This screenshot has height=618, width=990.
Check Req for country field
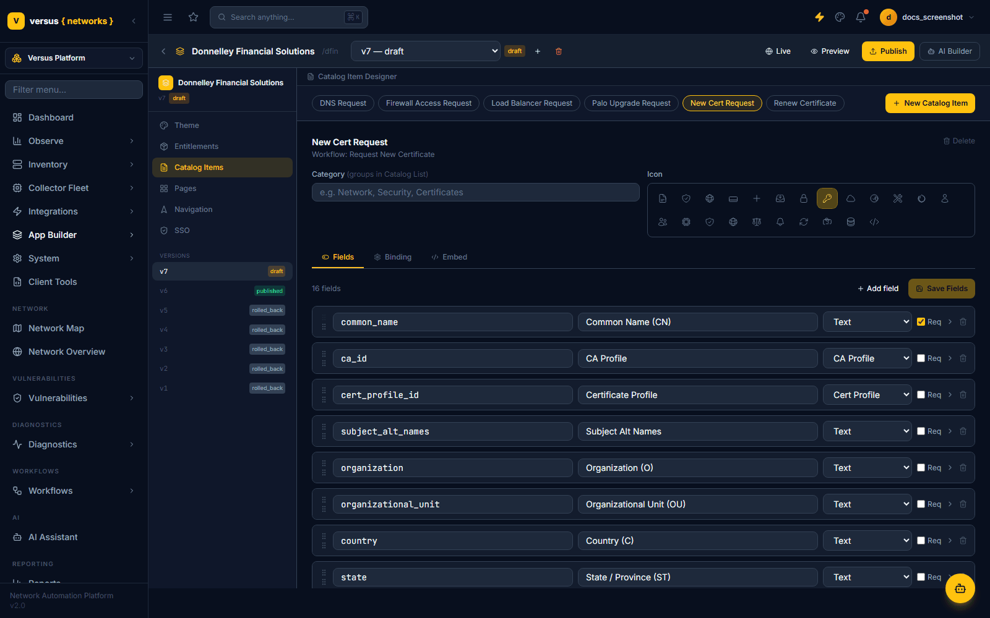click(921, 541)
